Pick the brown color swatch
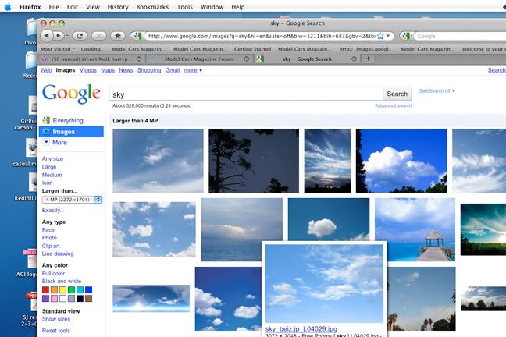The image size is (506, 337). 88,298
